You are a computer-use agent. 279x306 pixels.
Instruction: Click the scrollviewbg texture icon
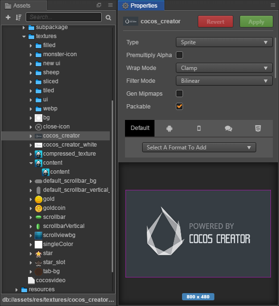38,236
